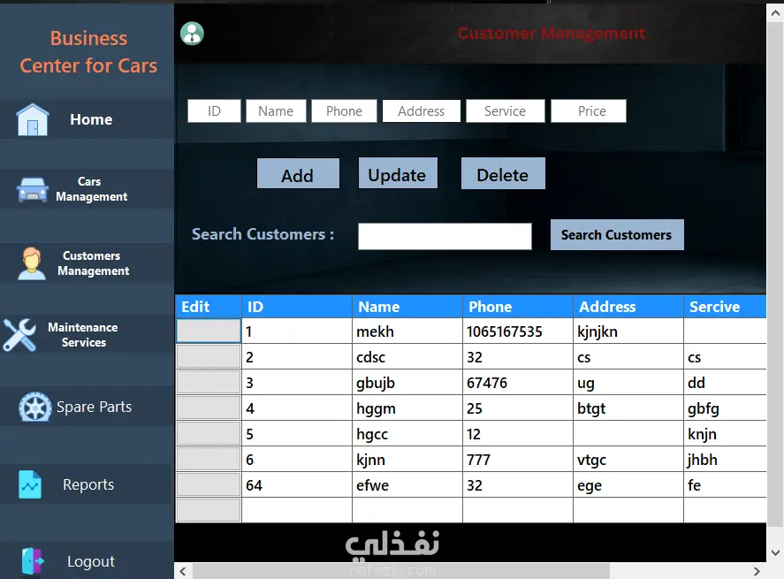Open Spare Parts label
784x579 pixels.
pyautogui.click(x=94, y=407)
